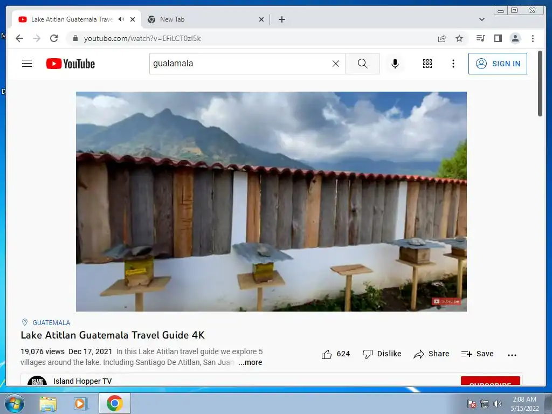Go back in Chrome
The height and width of the screenshot is (414, 552).
pyautogui.click(x=19, y=38)
